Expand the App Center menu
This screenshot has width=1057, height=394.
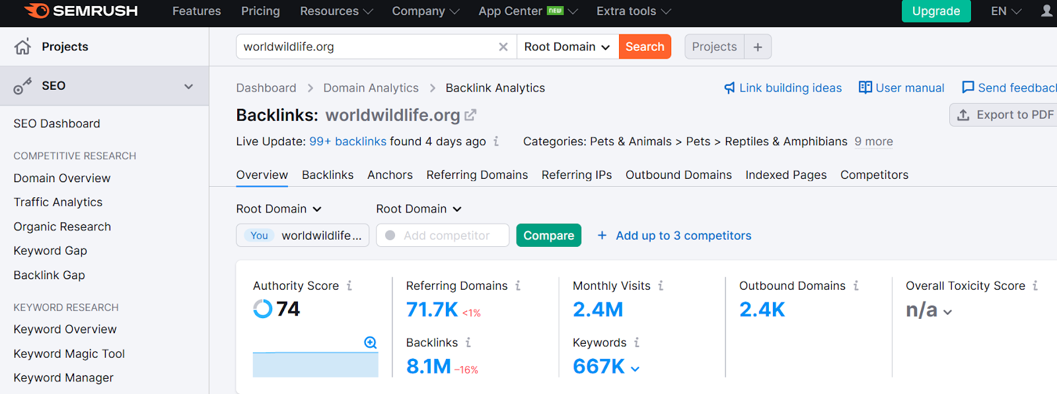click(x=528, y=11)
